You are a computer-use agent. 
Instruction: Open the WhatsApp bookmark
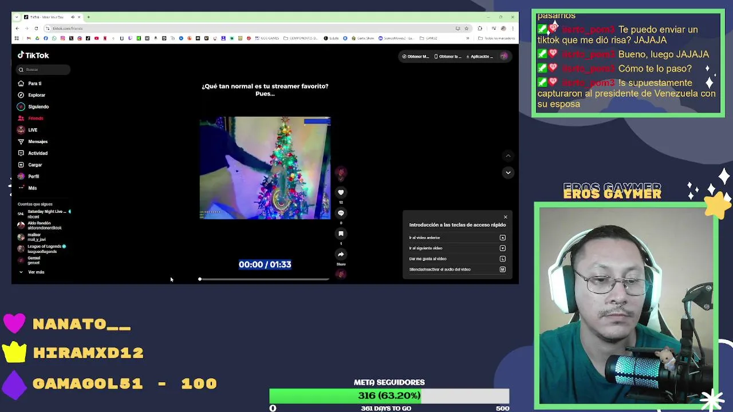point(54,38)
